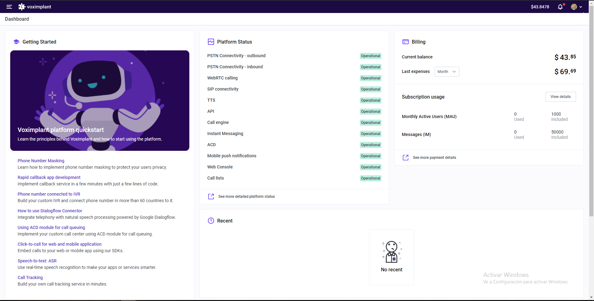The image size is (594, 301).
Task: Open See more detailed platform status
Action: tap(247, 197)
